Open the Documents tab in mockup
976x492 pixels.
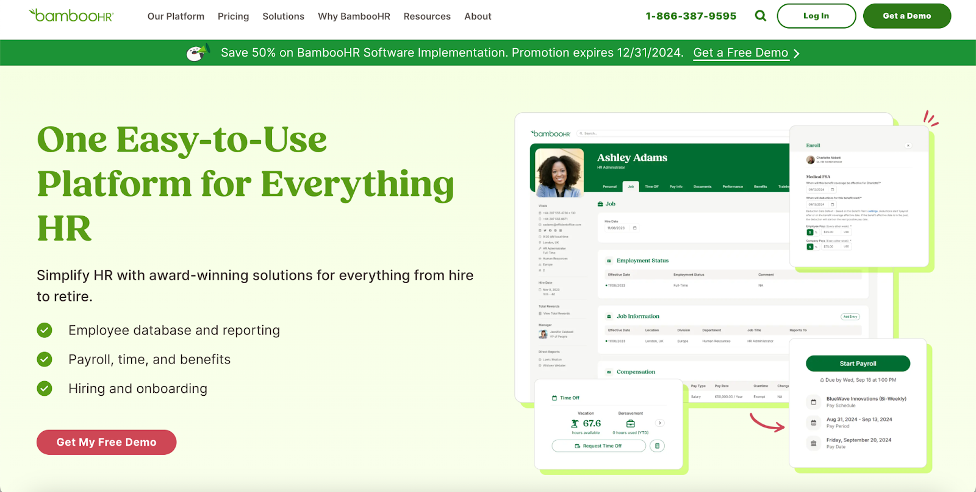click(702, 186)
